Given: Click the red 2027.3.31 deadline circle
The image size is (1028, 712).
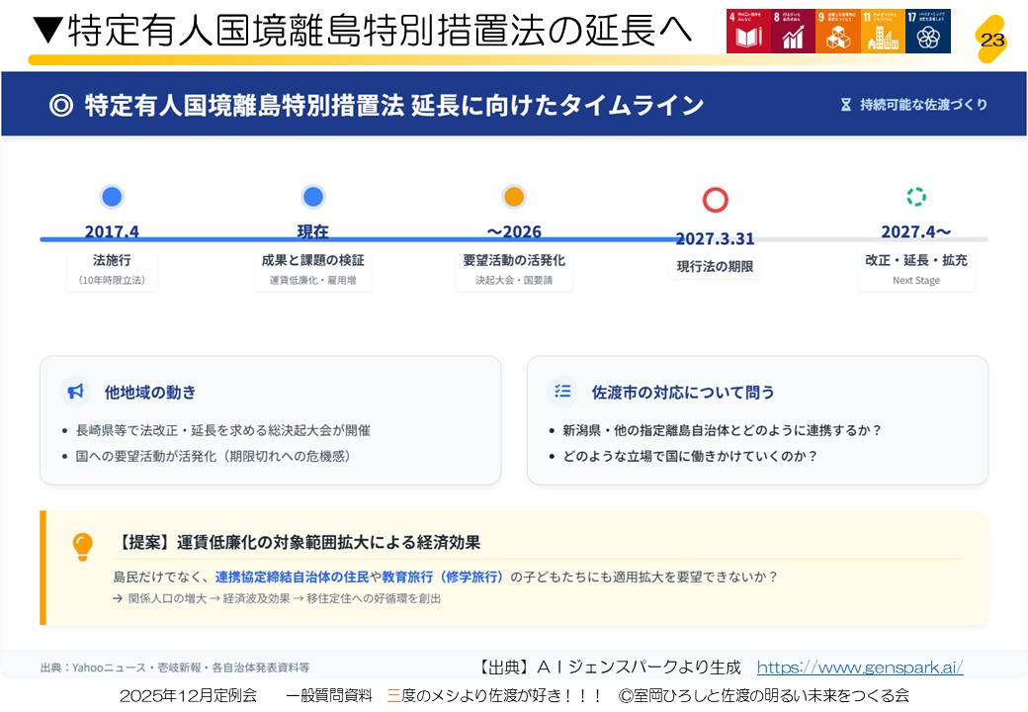Looking at the screenshot, I should point(715,200).
